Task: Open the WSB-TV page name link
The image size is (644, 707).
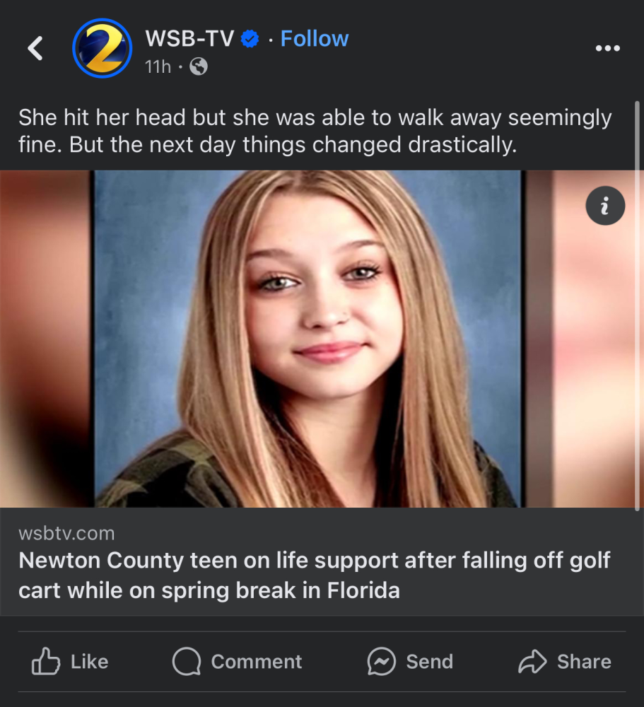Action: pos(189,38)
